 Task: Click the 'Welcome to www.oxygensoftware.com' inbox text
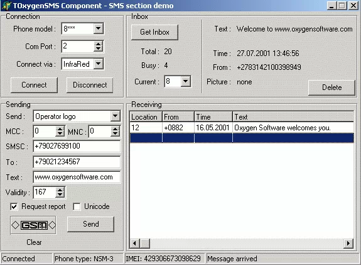pyautogui.click(x=294, y=29)
